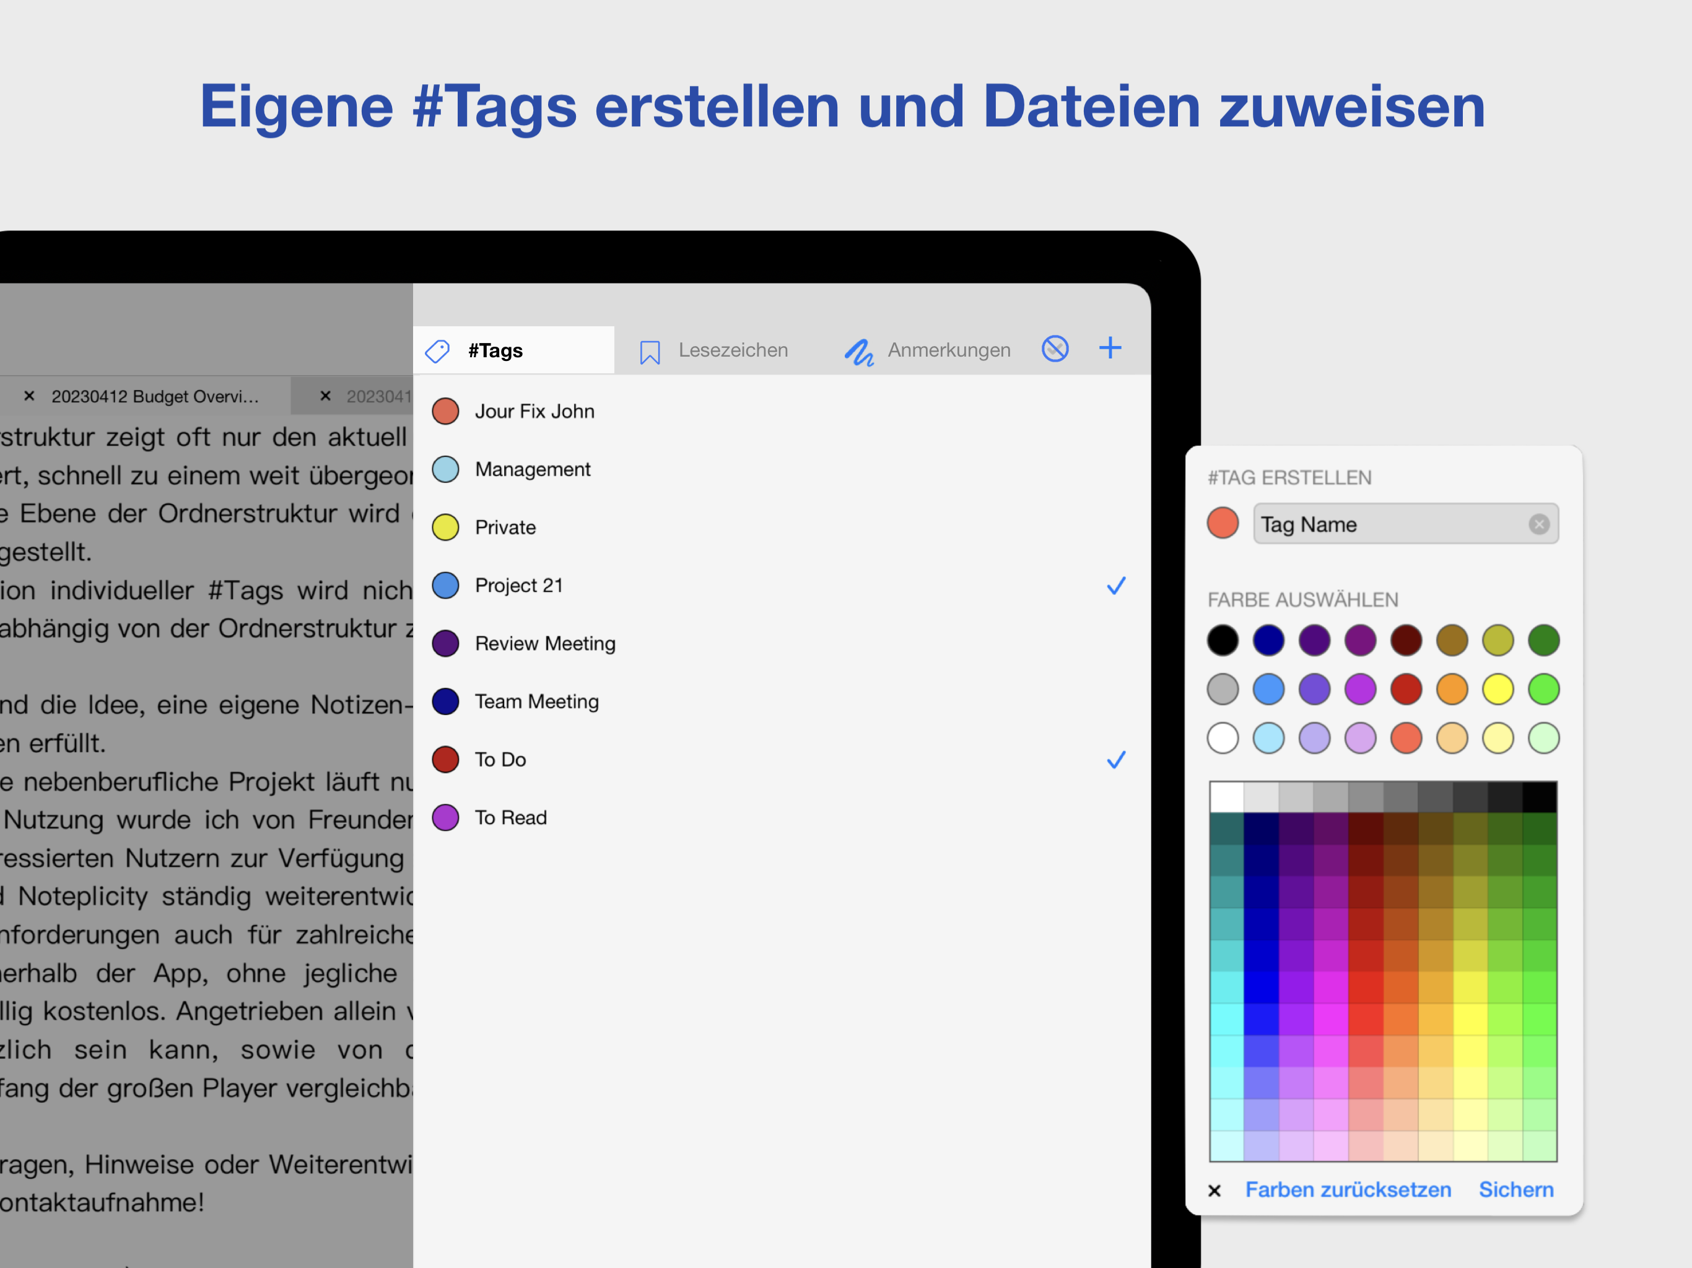Image resolution: width=1692 pixels, height=1268 pixels.
Task: Add a new tag with plus icon
Action: pyautogui.click(x=1110, y=348)
